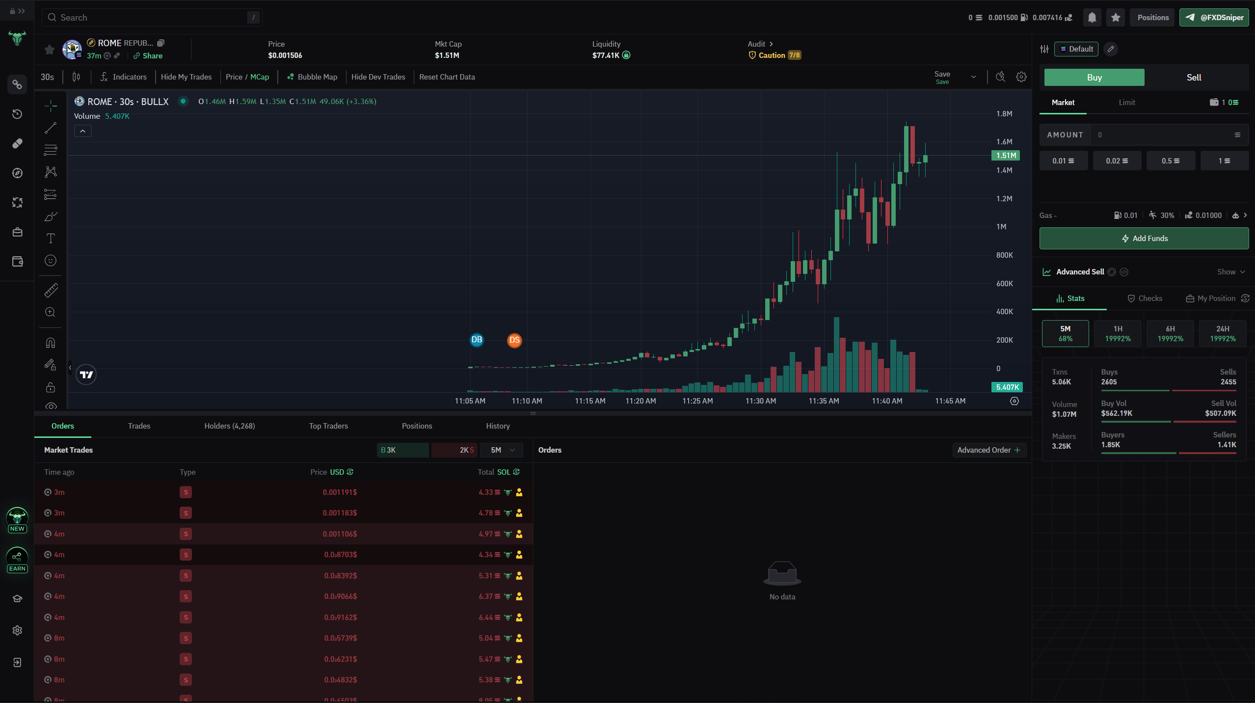Switch to the Trades tab
The width and height of the screenshot is (1255, 703).
click(139, 426)
